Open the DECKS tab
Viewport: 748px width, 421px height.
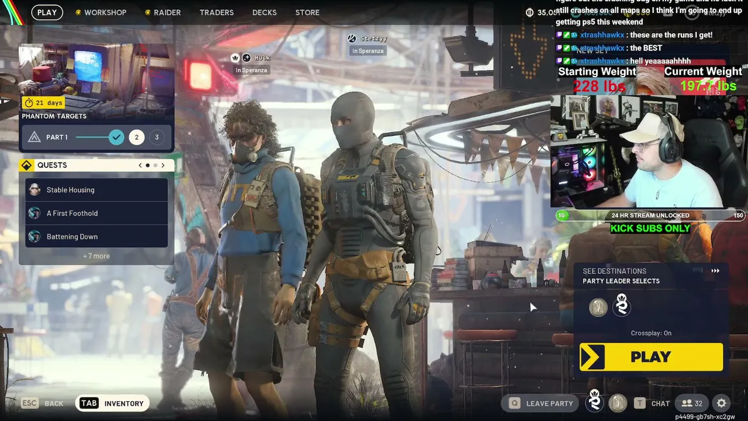[x=264, y=12]
